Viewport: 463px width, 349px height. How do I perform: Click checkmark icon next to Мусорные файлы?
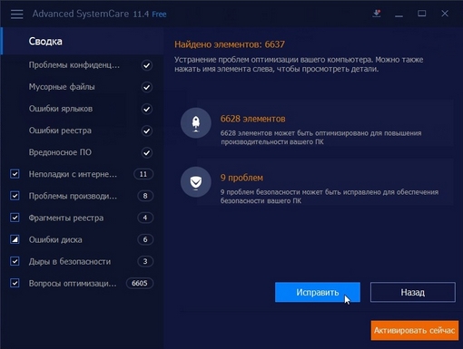point(146,87)
